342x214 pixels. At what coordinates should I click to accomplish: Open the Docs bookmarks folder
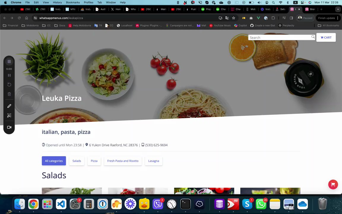(x=60, y=25)
